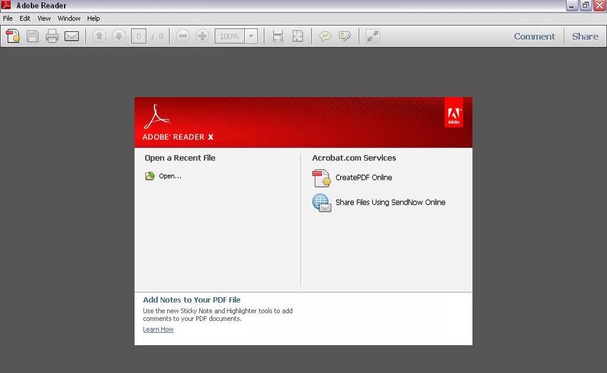This screenshot has width=607, height=373.
Task: Click the green Open folder icon
Action: coord(150,176)
